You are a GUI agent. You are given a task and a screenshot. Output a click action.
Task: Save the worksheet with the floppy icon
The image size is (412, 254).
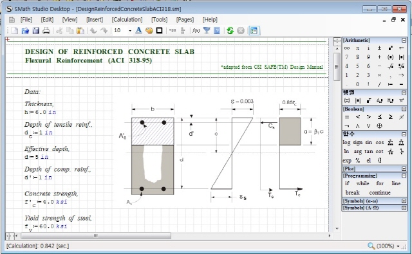(x=36, y=31)
